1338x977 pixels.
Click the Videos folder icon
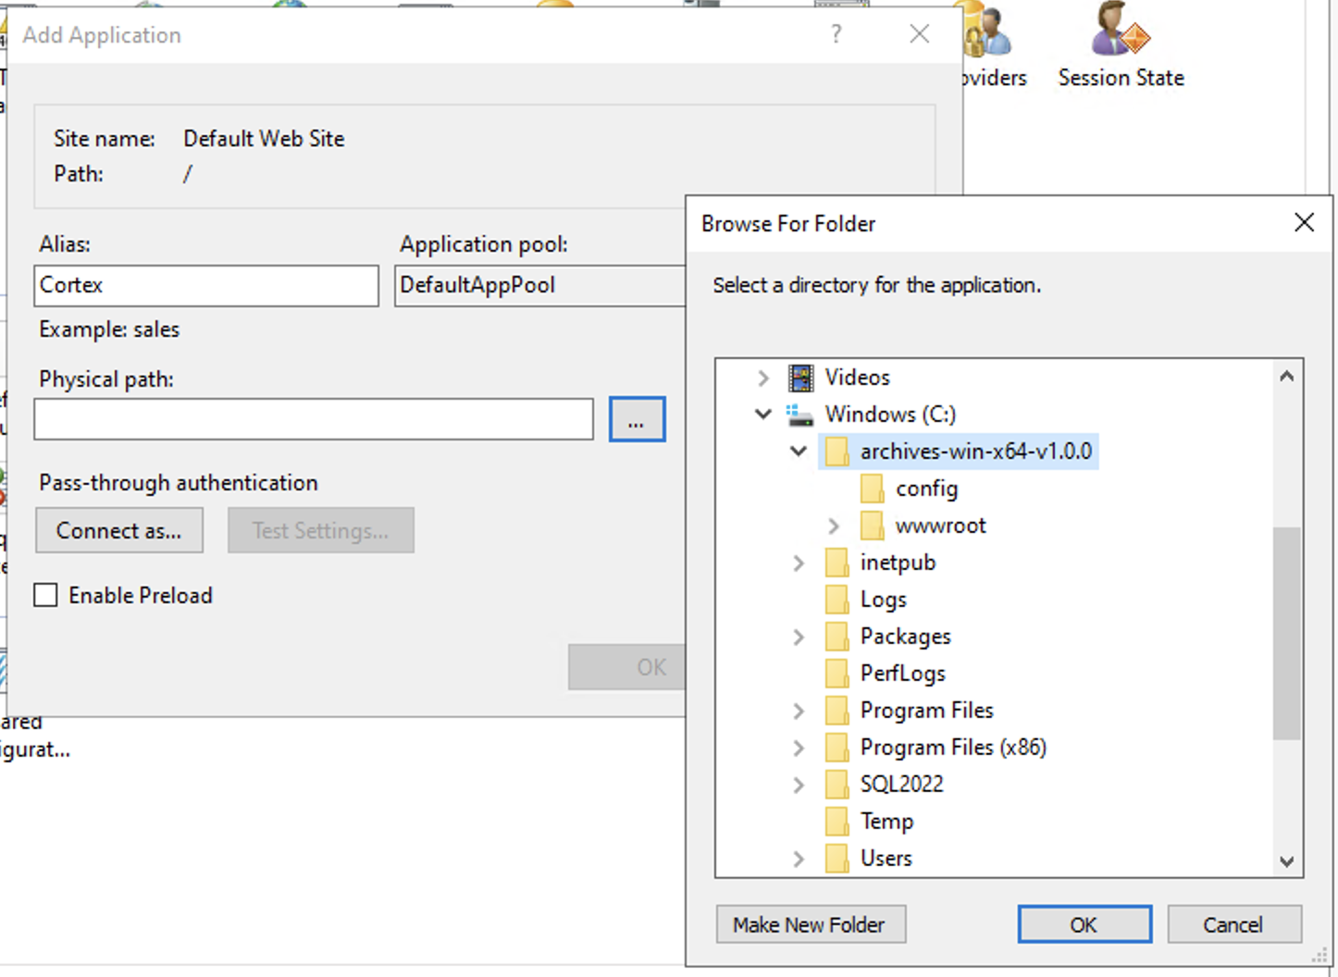[800, 377]
